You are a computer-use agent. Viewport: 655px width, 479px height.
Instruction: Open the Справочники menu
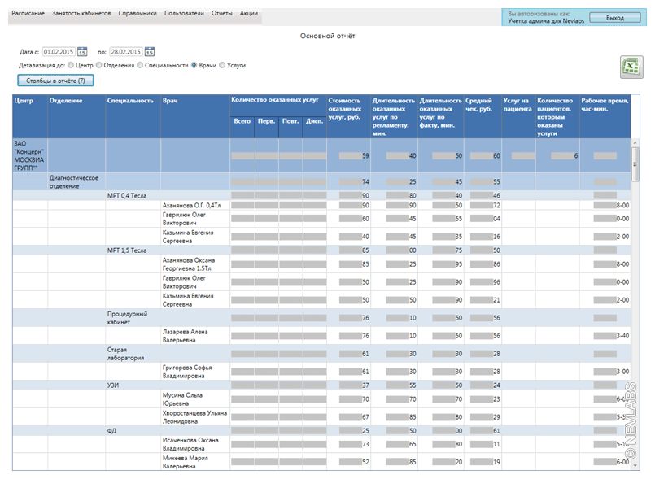point(138,14)
